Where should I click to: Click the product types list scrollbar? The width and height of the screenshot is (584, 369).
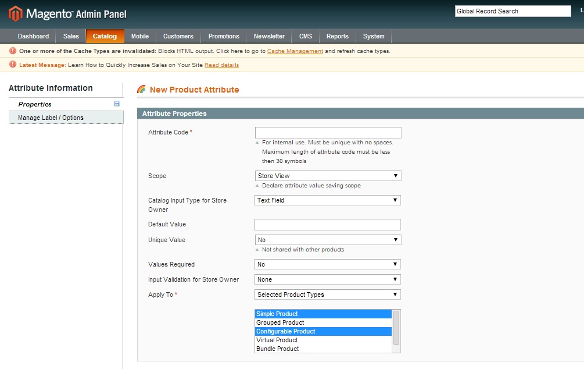click(396, 327)
